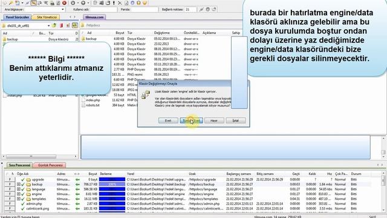The image size is (387, 218).
Task: Select index.php in remote file list
Action: click(x=93, y=100)
